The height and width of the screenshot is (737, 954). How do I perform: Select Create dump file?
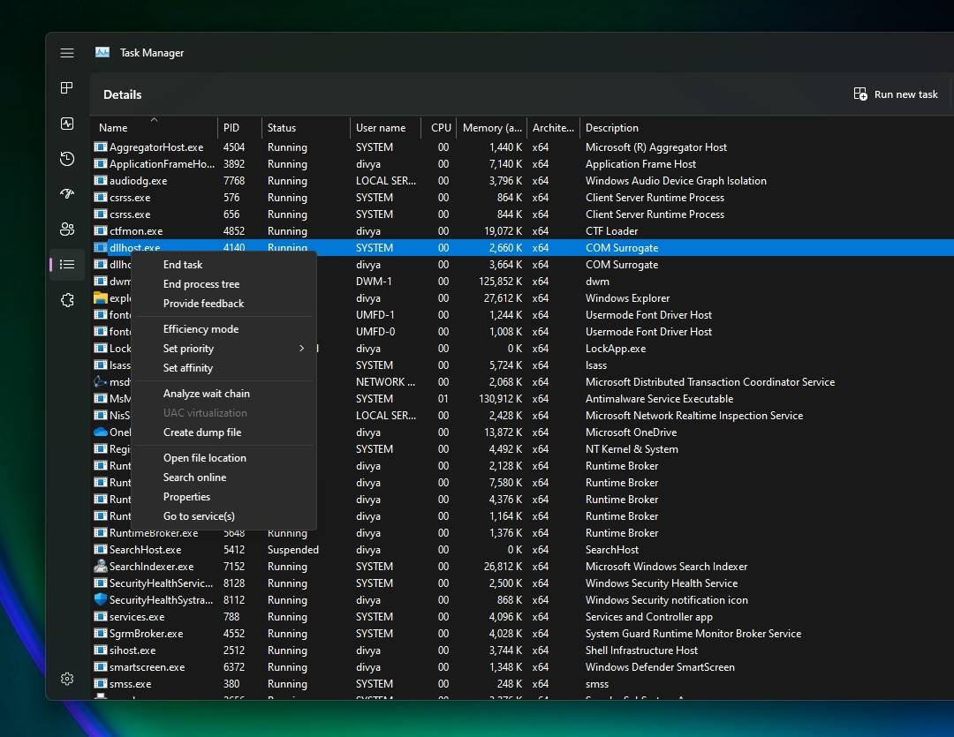pos(202,432)
